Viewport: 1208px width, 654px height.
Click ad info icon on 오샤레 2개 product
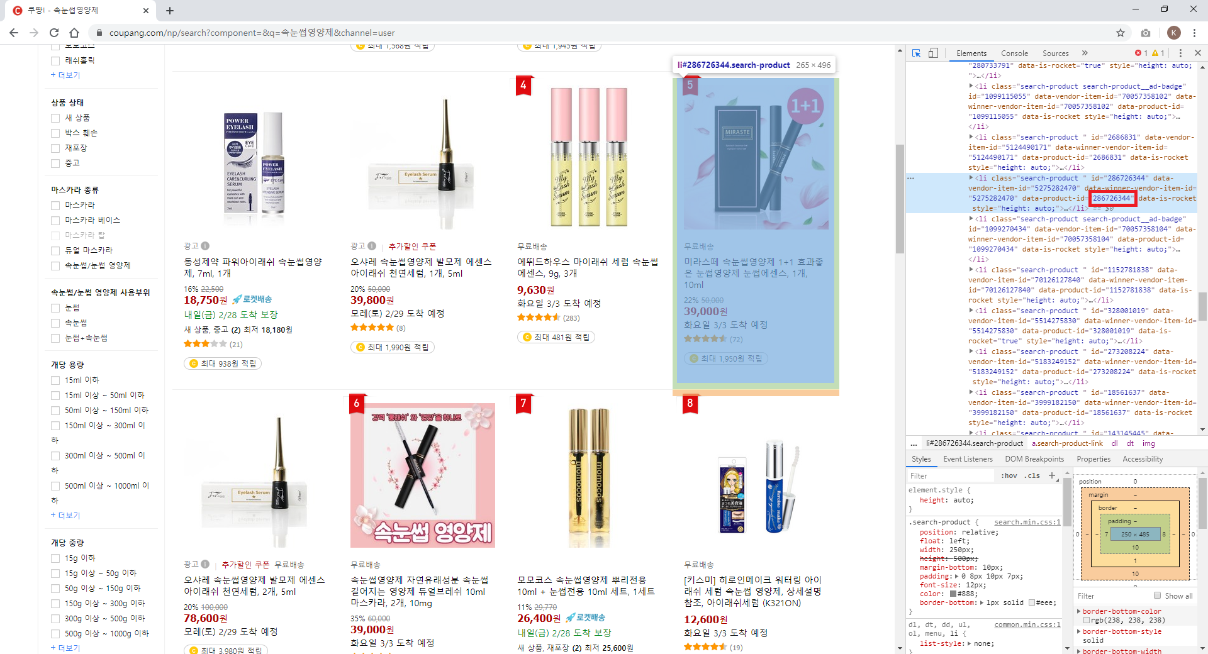tap(205, 564)
